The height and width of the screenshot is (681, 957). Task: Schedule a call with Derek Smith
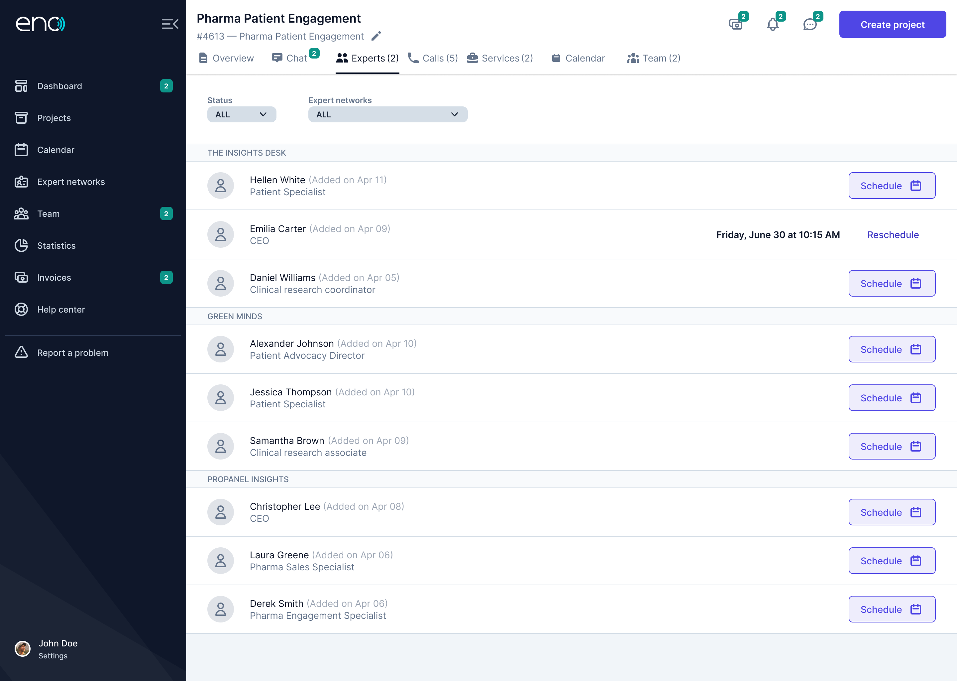point(892,609)
